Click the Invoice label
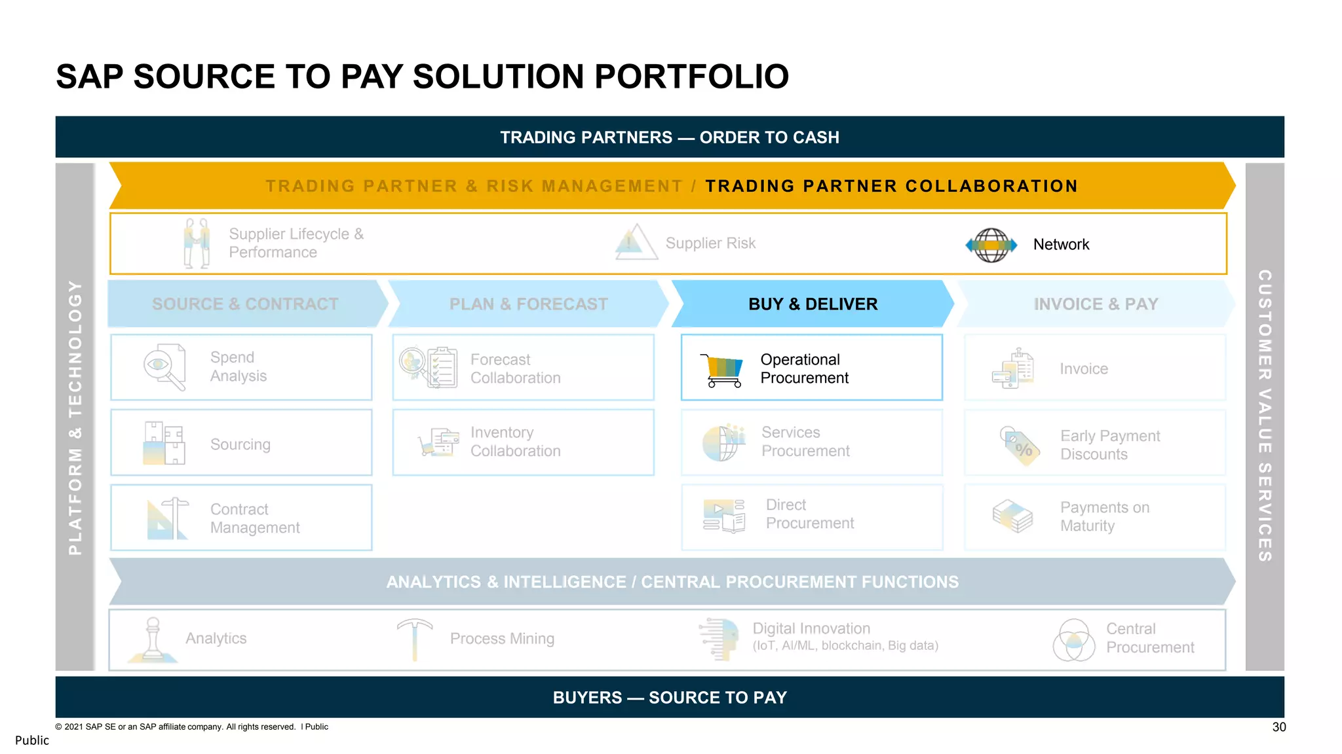Screen dimensions: 1342x754 (1084, 368)
